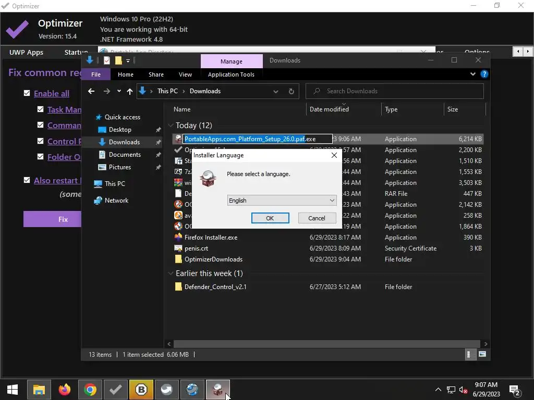Toggle Command Prompt checkbox in Optimizer
The width and height of the screenshot is (534, 400).
(40, 125)
